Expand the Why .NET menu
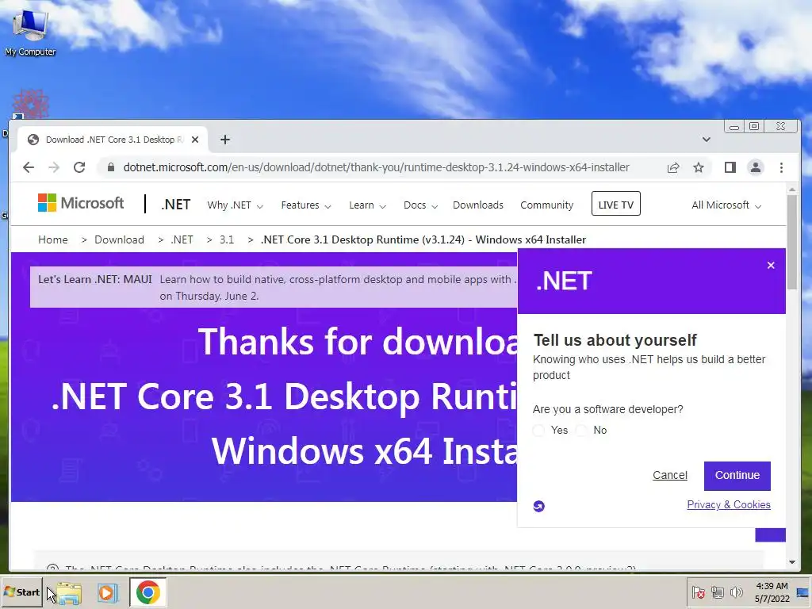Screen dimensions: 812x609 click(235, 205)
